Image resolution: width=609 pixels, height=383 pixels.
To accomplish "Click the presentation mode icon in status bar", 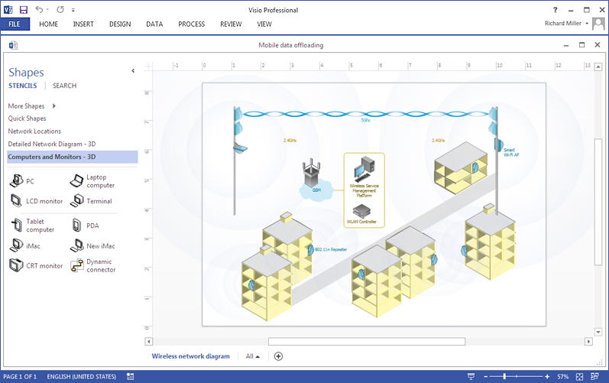I will coord(471,376).
